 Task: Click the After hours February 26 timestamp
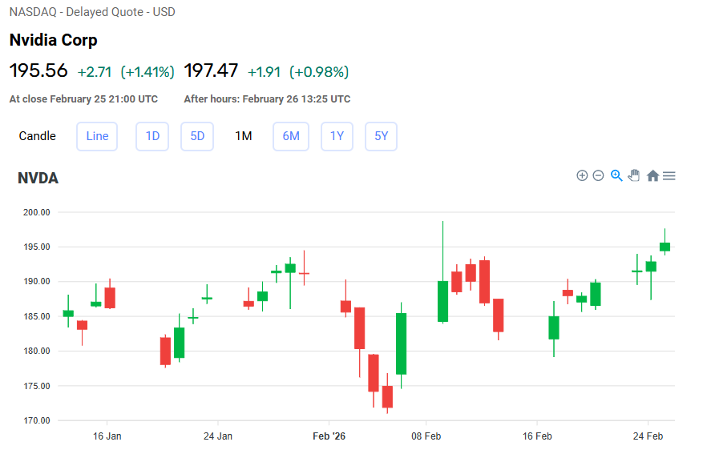tap(267, 99)
